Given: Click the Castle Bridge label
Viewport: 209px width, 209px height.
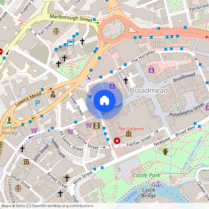Looking at the screenshot, I should tap(149, 193).
